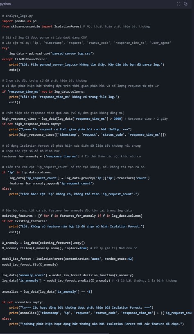Click the IsolationForest import statement
The image size is (194, 334).
[42, 26]
